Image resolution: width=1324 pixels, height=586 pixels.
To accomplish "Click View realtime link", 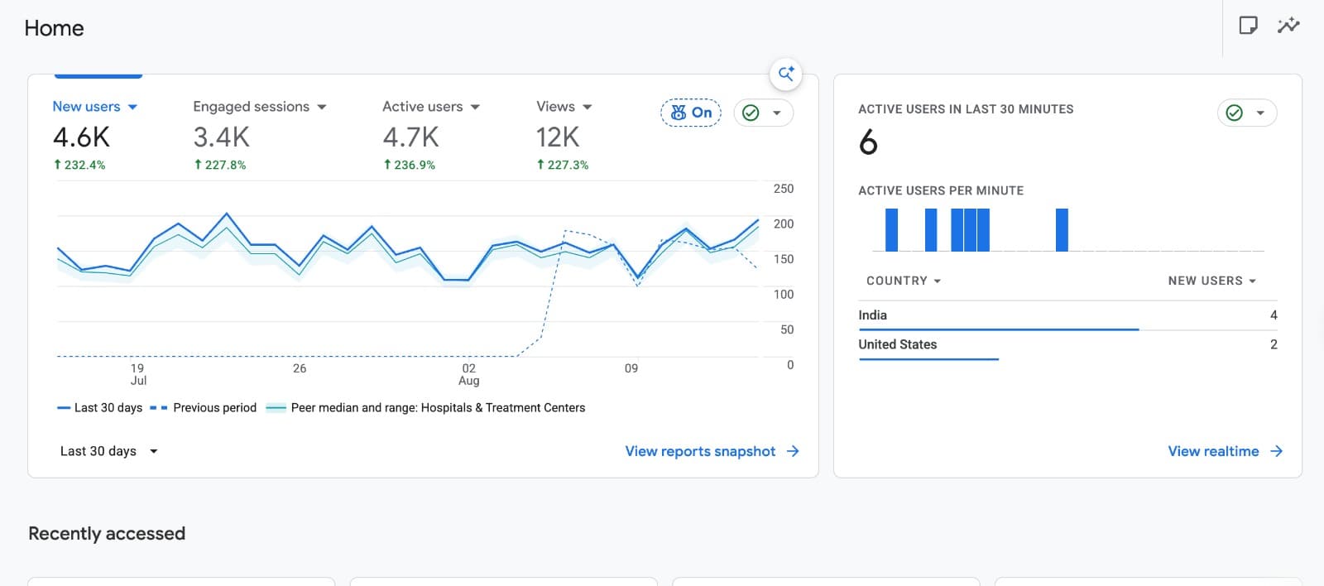I will tap(1225, 451).
